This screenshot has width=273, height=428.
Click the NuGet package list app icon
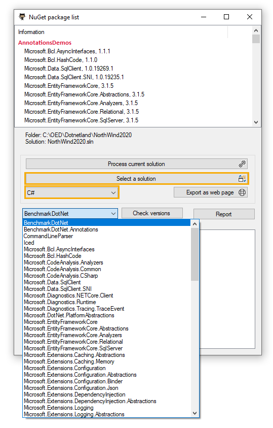pos(22,17)
